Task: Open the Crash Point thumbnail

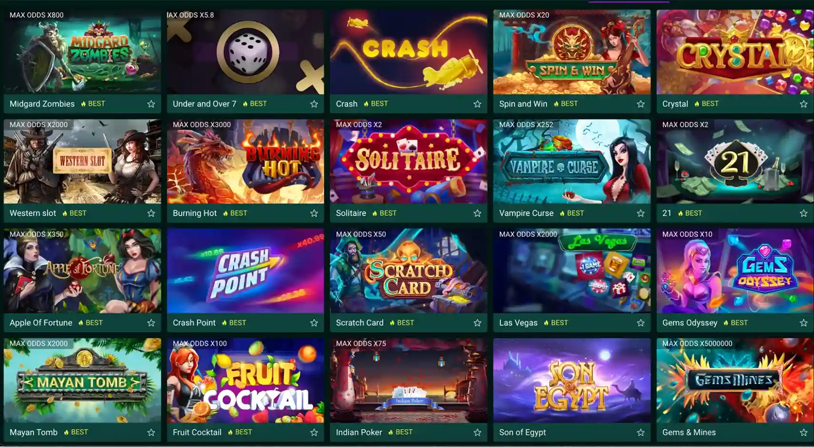Action: [x=245, y=271]
